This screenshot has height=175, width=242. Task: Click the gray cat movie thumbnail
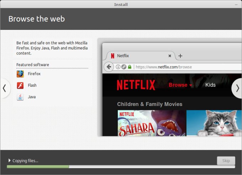pos(214,123)
